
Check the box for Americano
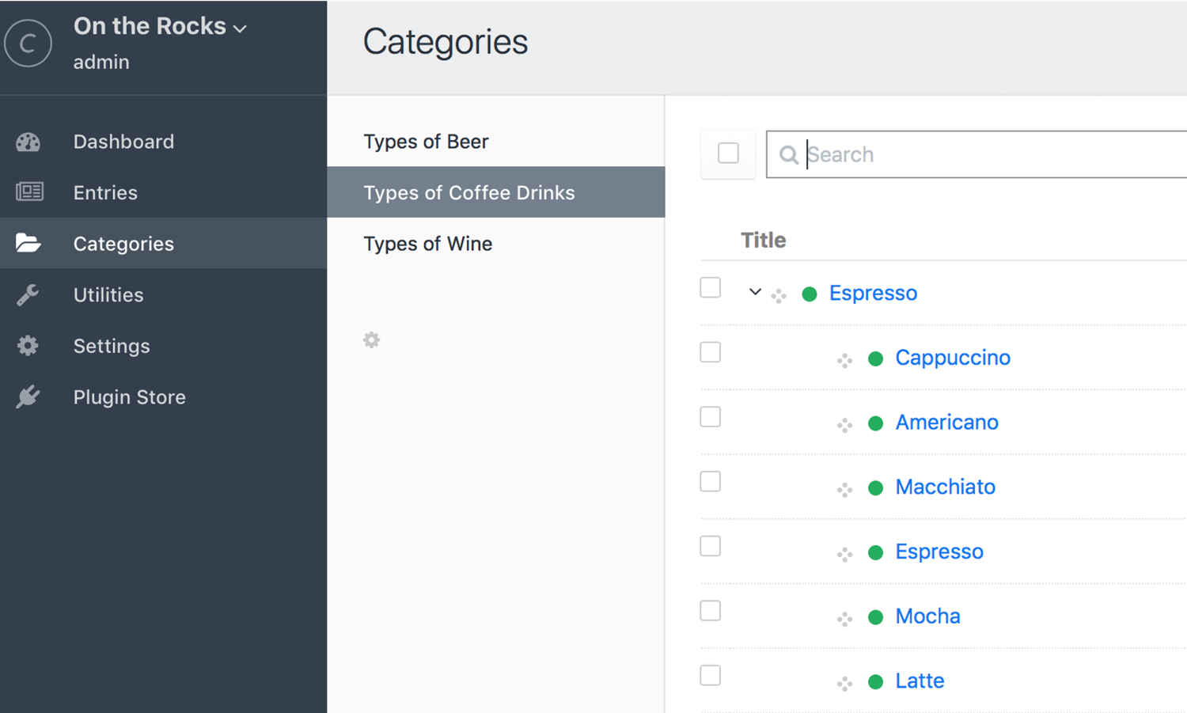tap(711, 416)
